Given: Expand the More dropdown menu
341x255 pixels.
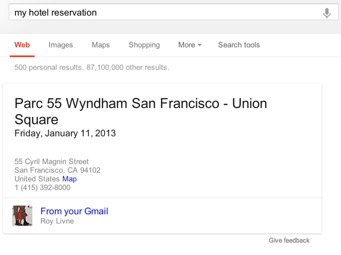Looking at the screenshot, I should point(190,45).
